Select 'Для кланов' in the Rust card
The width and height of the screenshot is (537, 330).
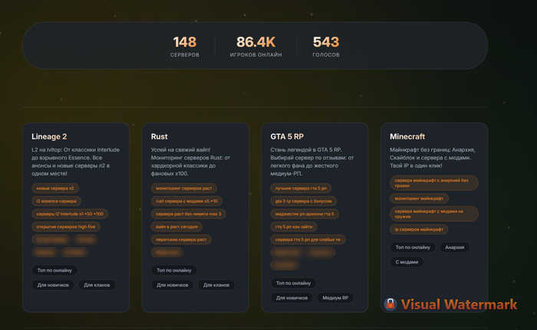216,285
